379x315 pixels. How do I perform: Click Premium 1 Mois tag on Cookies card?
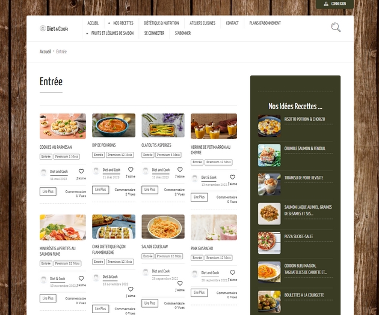pos(67,157)
